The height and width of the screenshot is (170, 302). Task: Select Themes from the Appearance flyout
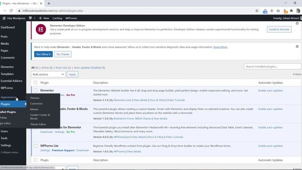click(x=34, y=98)
